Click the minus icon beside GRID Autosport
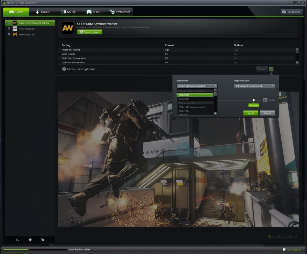This screenshot has width=307, height=254. (x=9, y=28)
